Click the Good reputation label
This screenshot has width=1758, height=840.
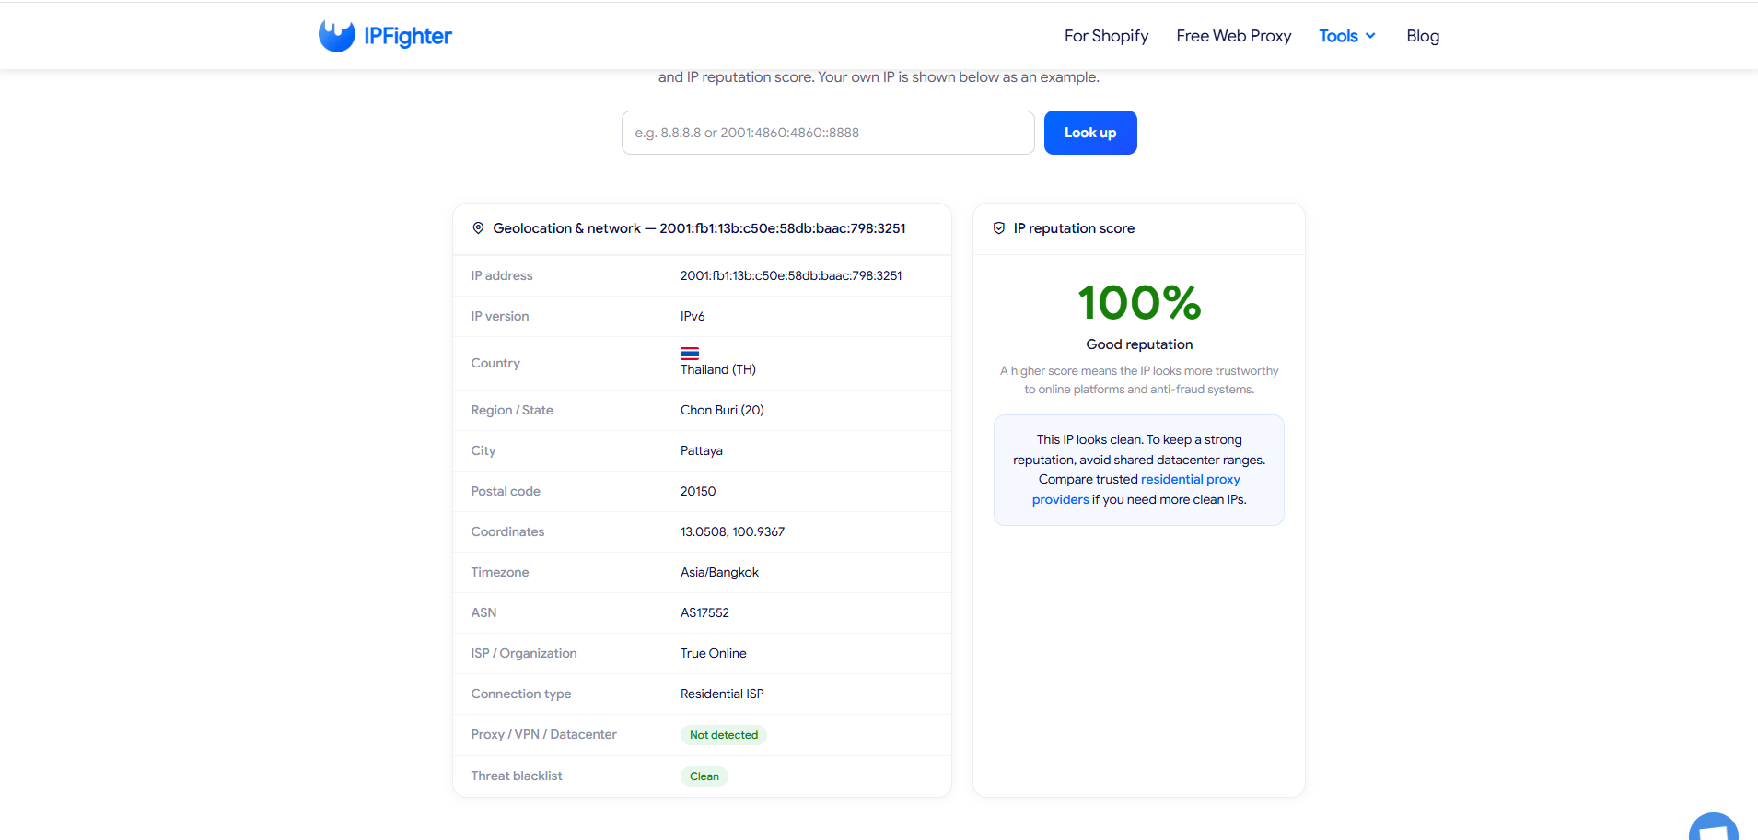tap(1139, 344)
